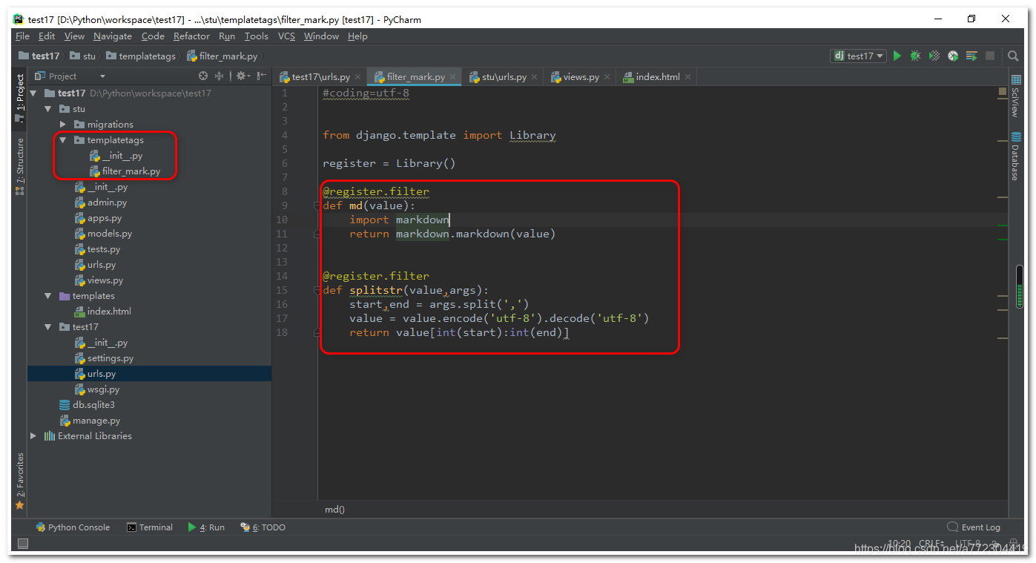Click the concurrency diagram run icon
1036x563 pixels.
coord(971,56)
